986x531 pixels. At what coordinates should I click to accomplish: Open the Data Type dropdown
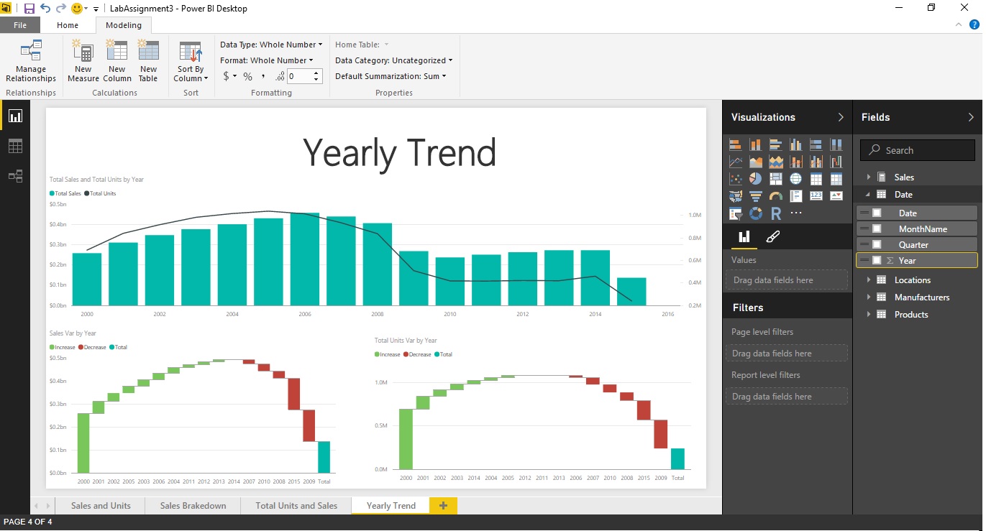pos(271,45)
